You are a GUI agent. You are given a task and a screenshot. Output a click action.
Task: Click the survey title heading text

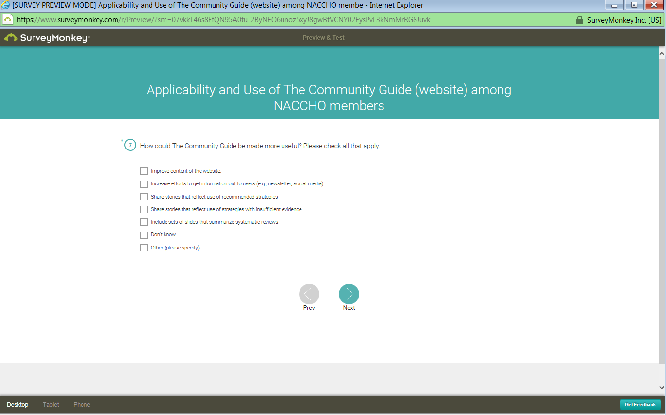[329, 98]
